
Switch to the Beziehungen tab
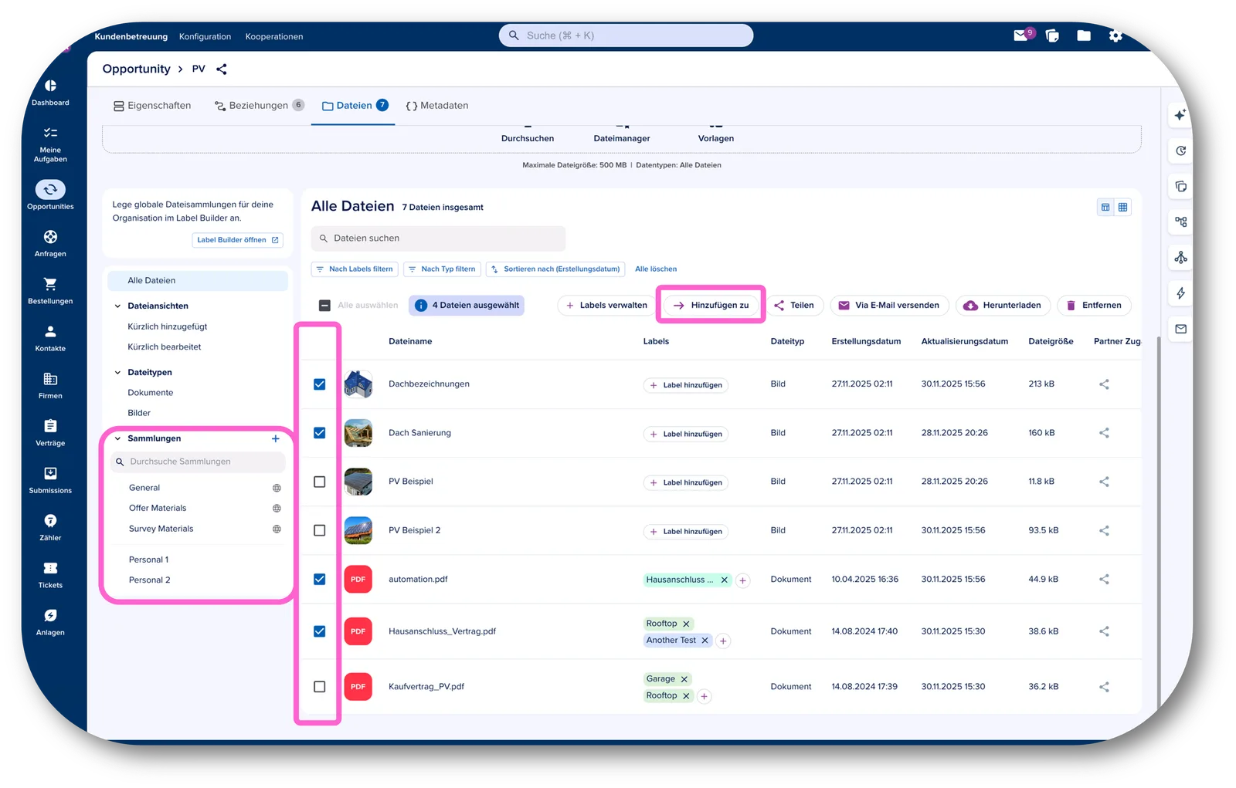coord(259,106)
